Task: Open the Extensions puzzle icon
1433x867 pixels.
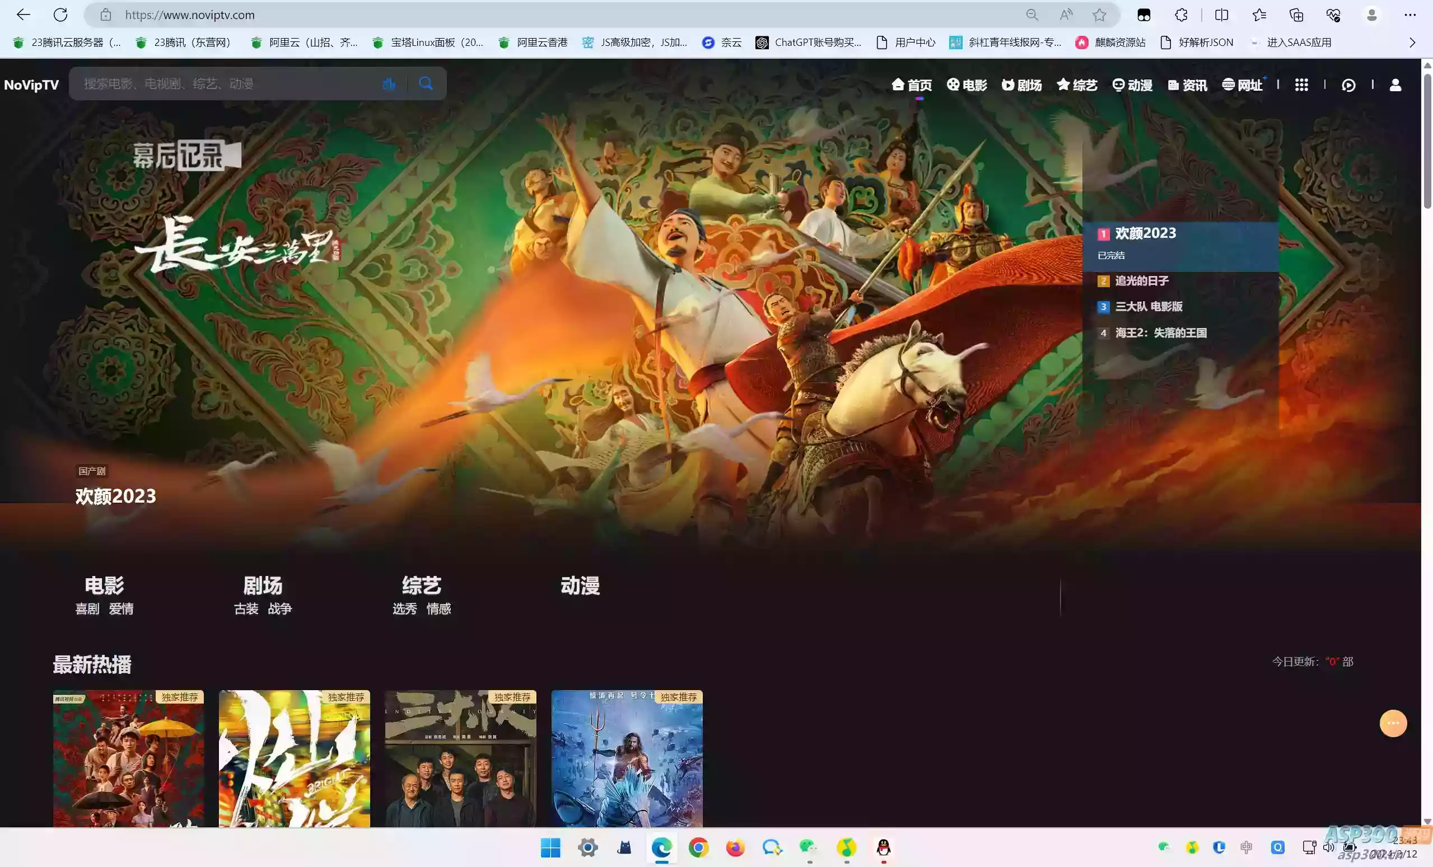Action: pos(1181,15)
